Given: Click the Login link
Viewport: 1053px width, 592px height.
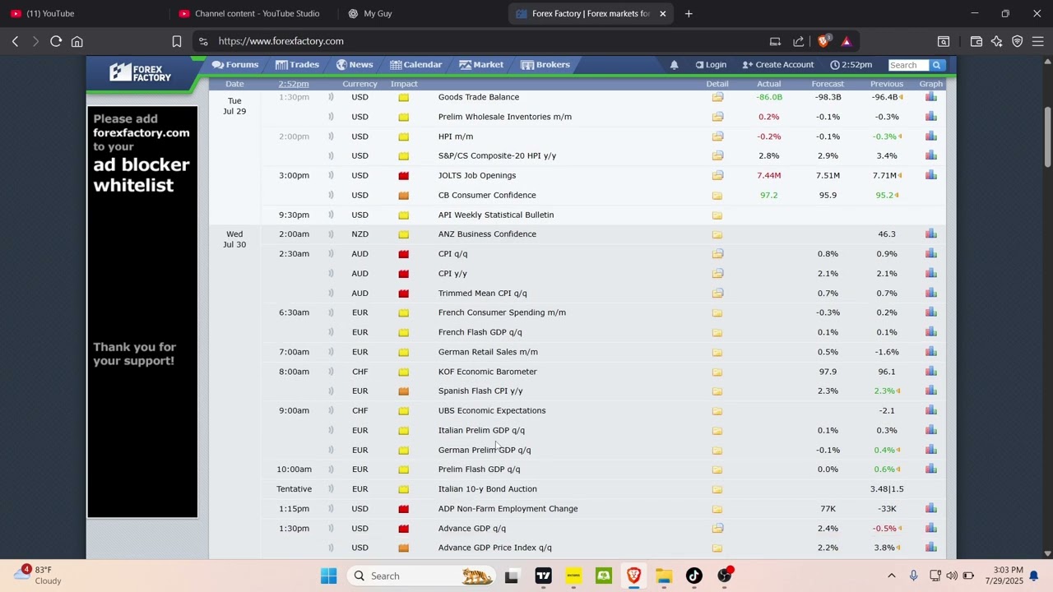Looking at the screenshot, I should click(x=711, y=65).
